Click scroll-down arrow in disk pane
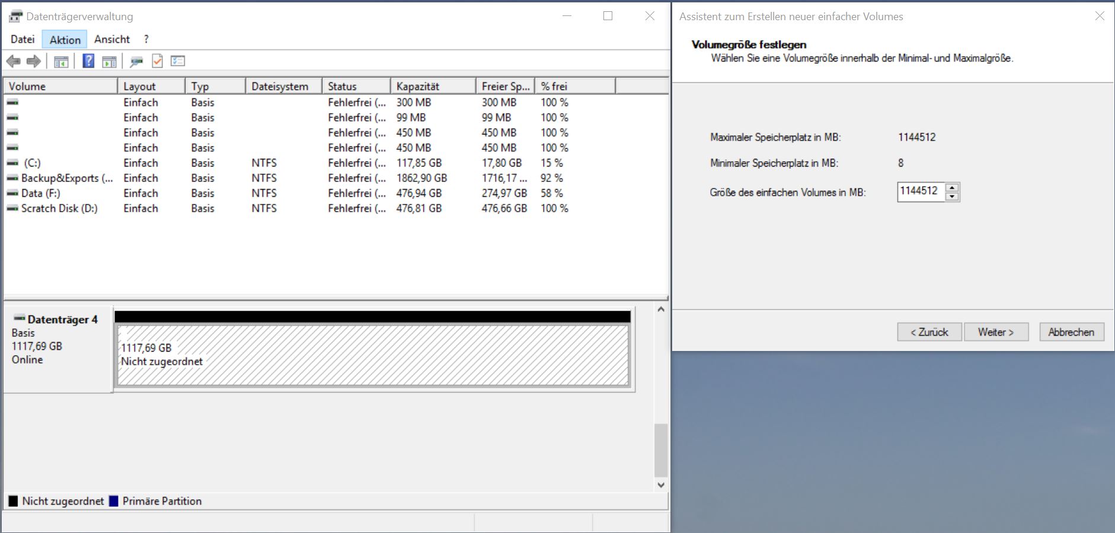The image size is (1115, 533). tap(661, 485)
